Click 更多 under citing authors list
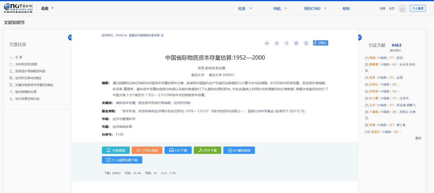This screenshot has width=434, height=193. coord(418,138)
